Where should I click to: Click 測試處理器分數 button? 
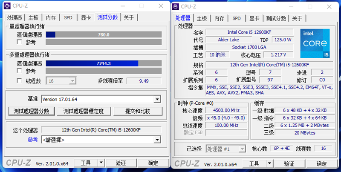31,111
